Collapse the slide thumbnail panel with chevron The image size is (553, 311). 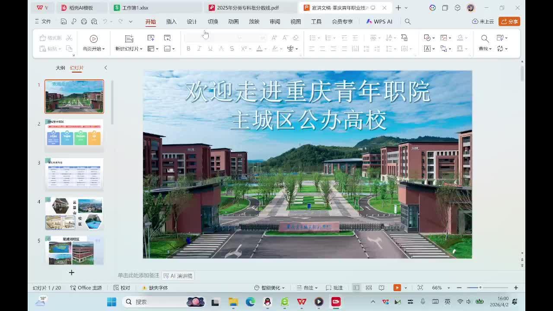105,68
